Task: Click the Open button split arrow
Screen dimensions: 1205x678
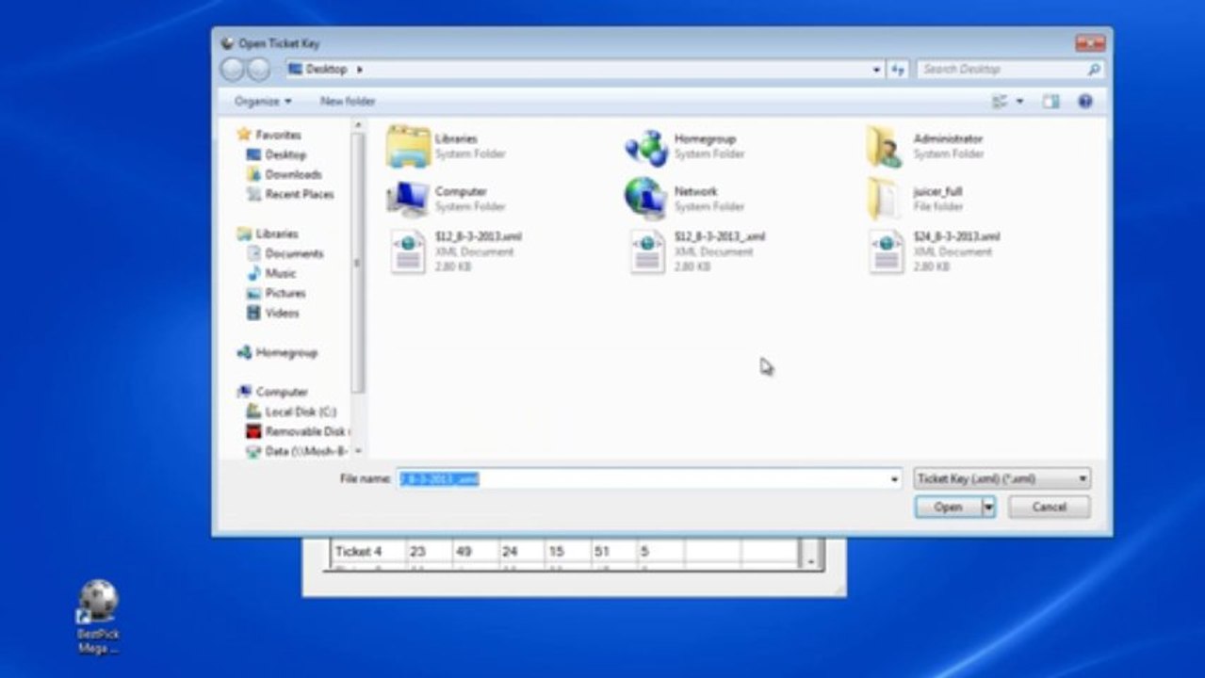Action: pyautogui.click(x=988, y=507)
